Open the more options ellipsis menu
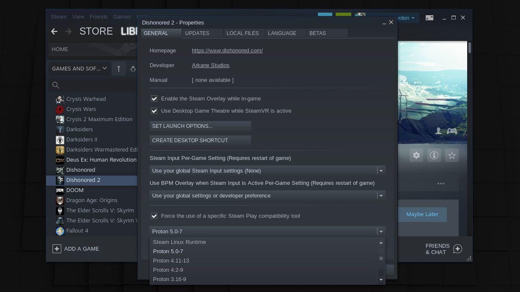520x292 pixels. 441,183
